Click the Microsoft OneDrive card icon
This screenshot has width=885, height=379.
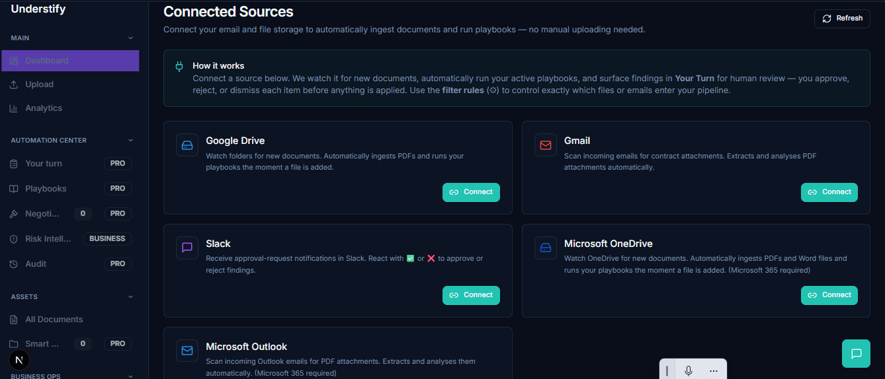click(x=546, y=248)
